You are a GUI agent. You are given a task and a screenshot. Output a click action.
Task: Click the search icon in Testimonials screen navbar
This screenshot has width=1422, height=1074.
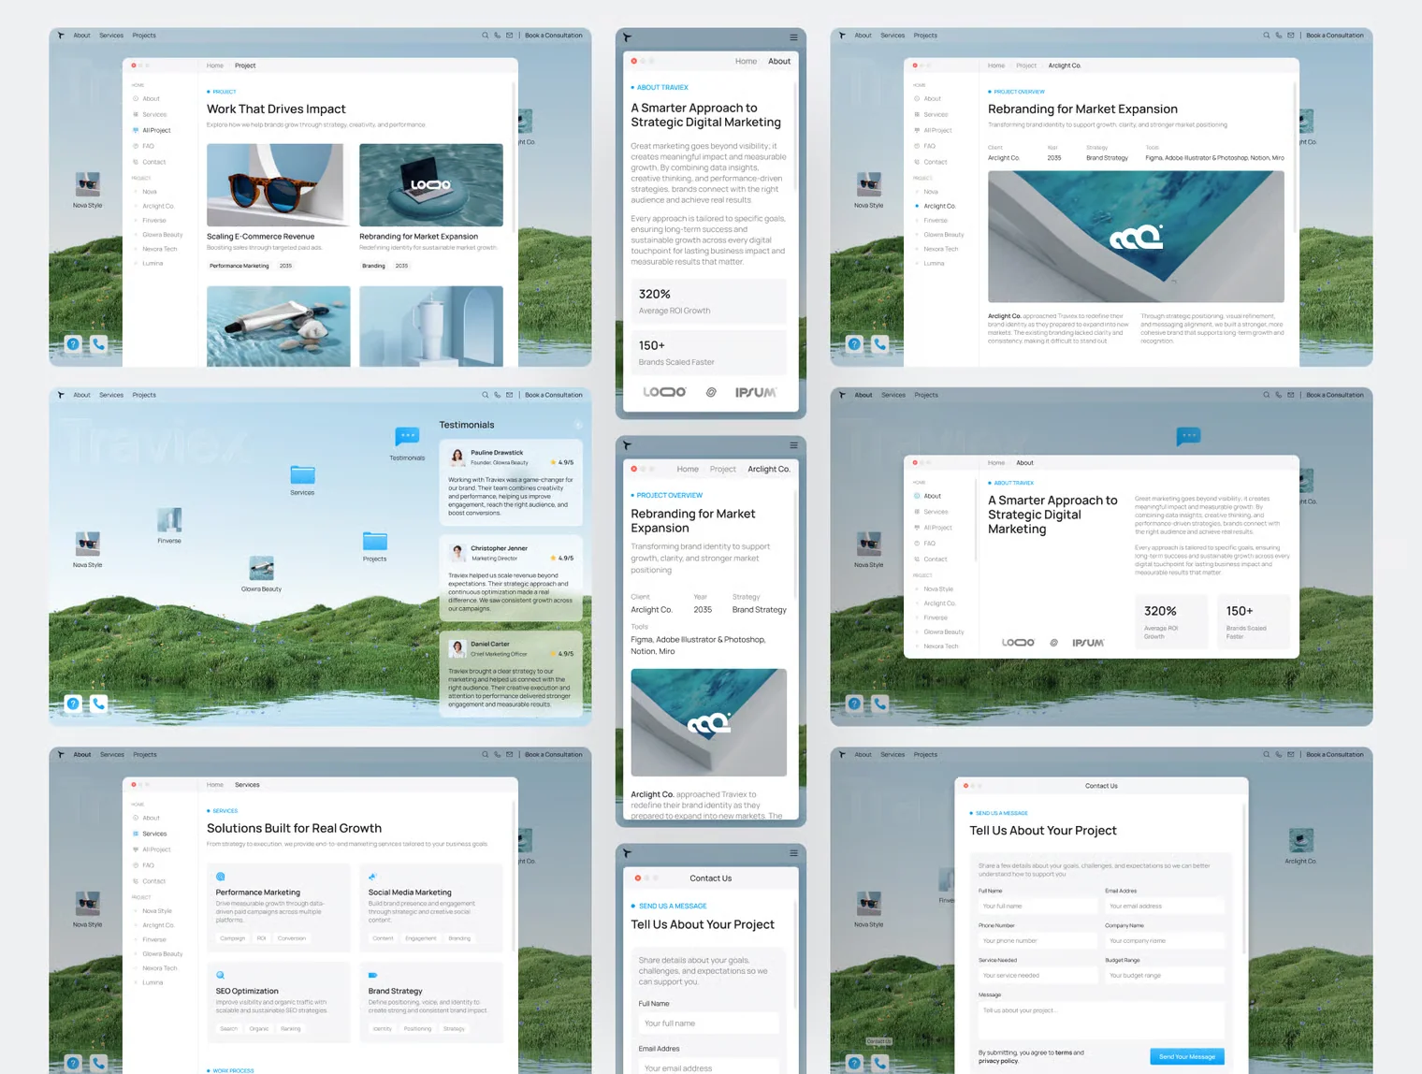pos(485,395)
